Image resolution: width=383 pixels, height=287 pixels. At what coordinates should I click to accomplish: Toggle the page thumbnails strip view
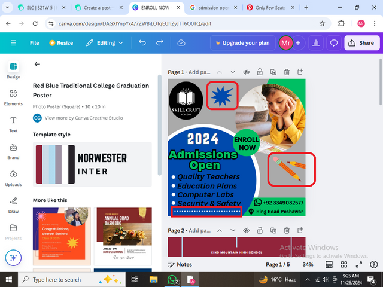tap(329, 264)
